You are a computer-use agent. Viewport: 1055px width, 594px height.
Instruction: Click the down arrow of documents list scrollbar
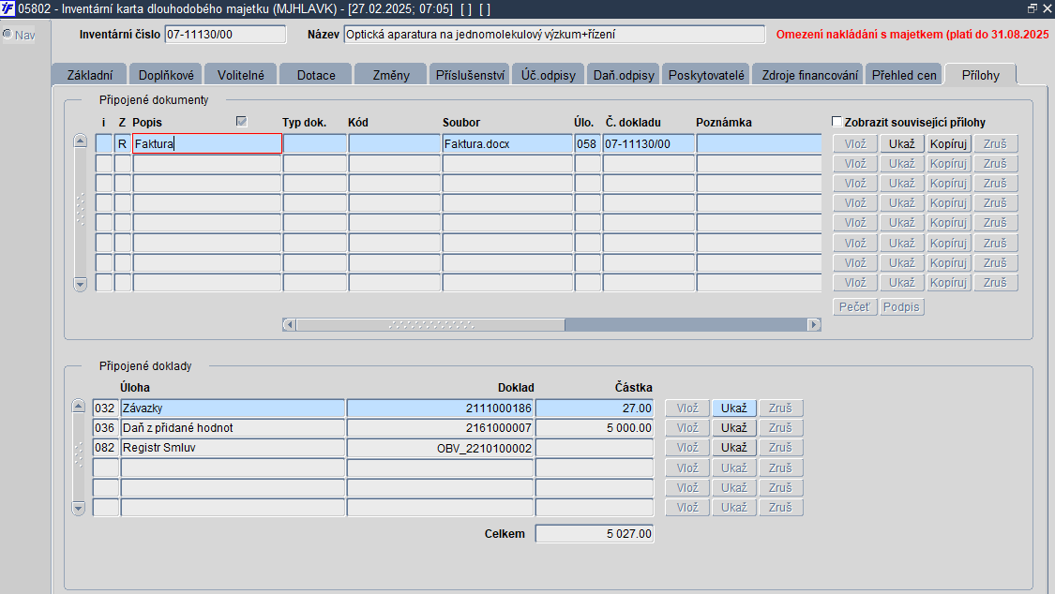click(x=80, y=284)
